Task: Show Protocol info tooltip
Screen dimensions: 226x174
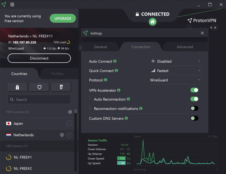Action: (106, 80)
